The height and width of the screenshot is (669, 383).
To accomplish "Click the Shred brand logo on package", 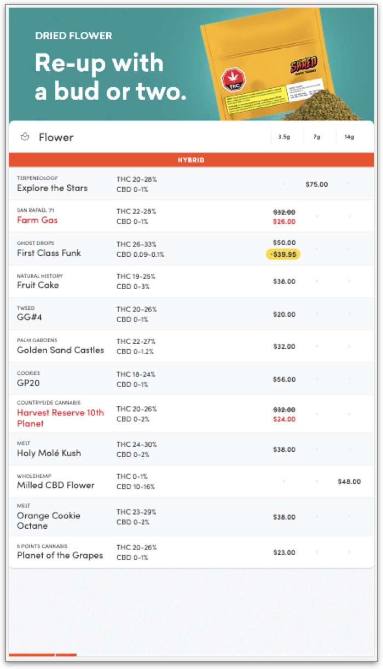I will (x=303, y=68).
